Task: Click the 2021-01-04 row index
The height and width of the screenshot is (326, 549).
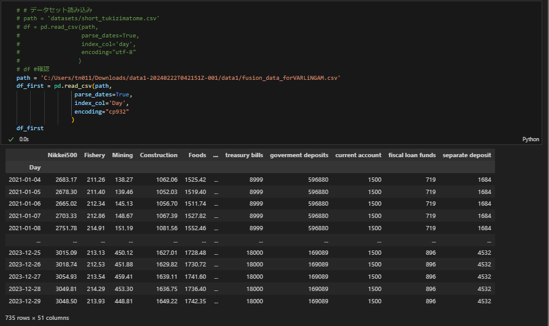Action: (x=25, y=180)
